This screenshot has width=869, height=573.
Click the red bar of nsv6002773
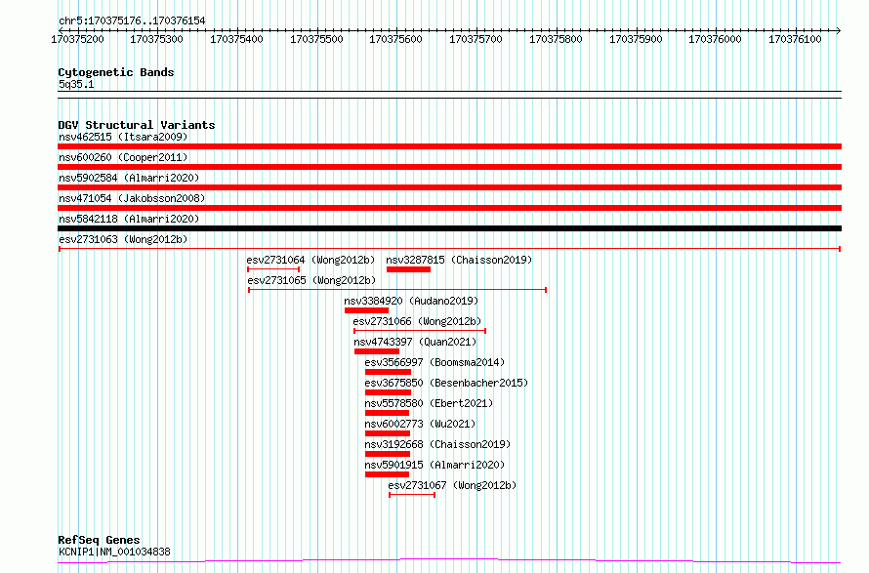coord(388,433)
